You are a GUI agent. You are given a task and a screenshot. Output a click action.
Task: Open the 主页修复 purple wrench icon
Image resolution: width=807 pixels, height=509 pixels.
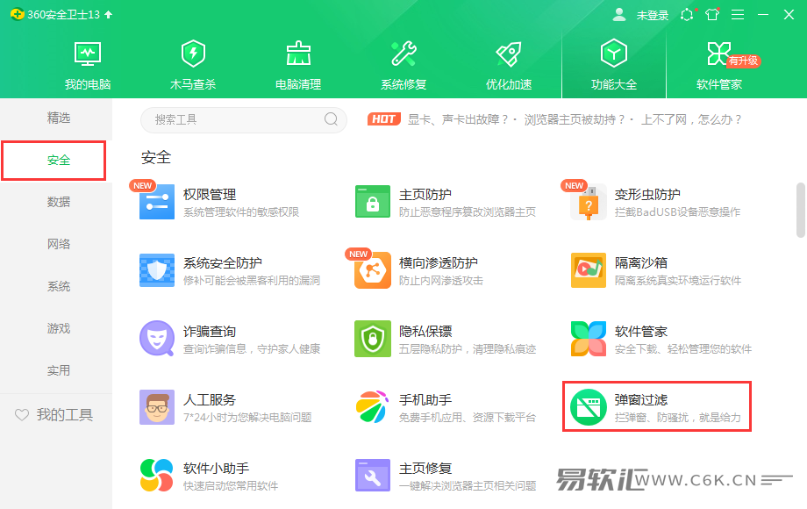tap(373, 476)
